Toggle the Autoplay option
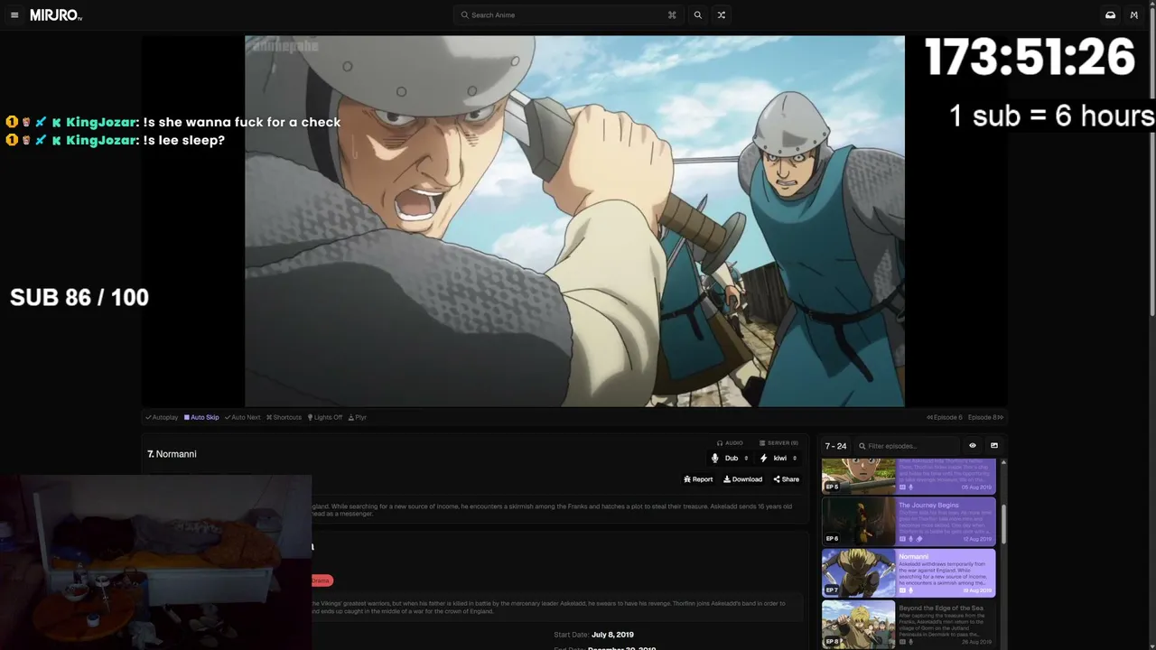Screen dimensions: 1156x650 (x=162, y=417)
